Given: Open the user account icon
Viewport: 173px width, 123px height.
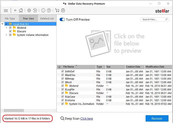Looking at the screenshot, I should tap(63, 10).
